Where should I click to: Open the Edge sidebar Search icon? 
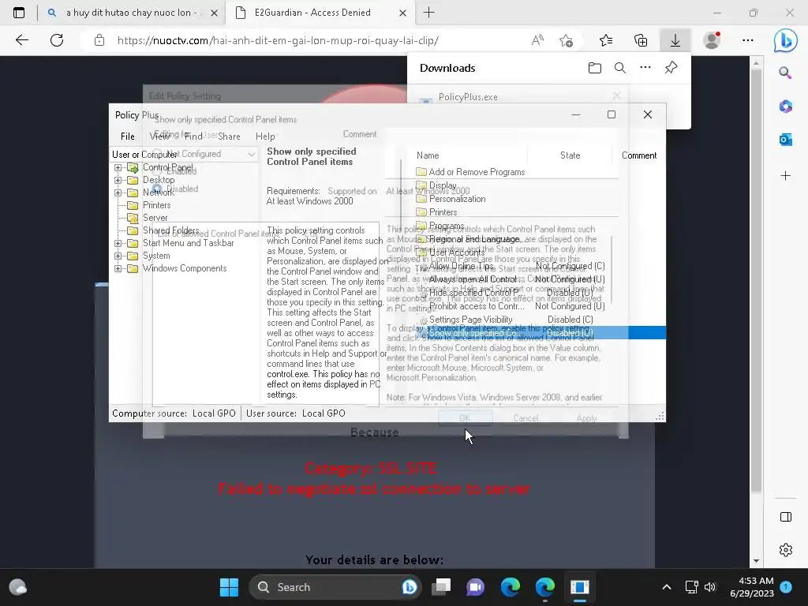tap(785, 73)
